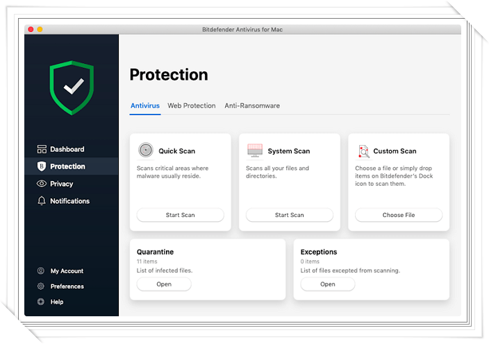
Task: Click the '11 items' quarantine count
Action: [x=147, y=261]
